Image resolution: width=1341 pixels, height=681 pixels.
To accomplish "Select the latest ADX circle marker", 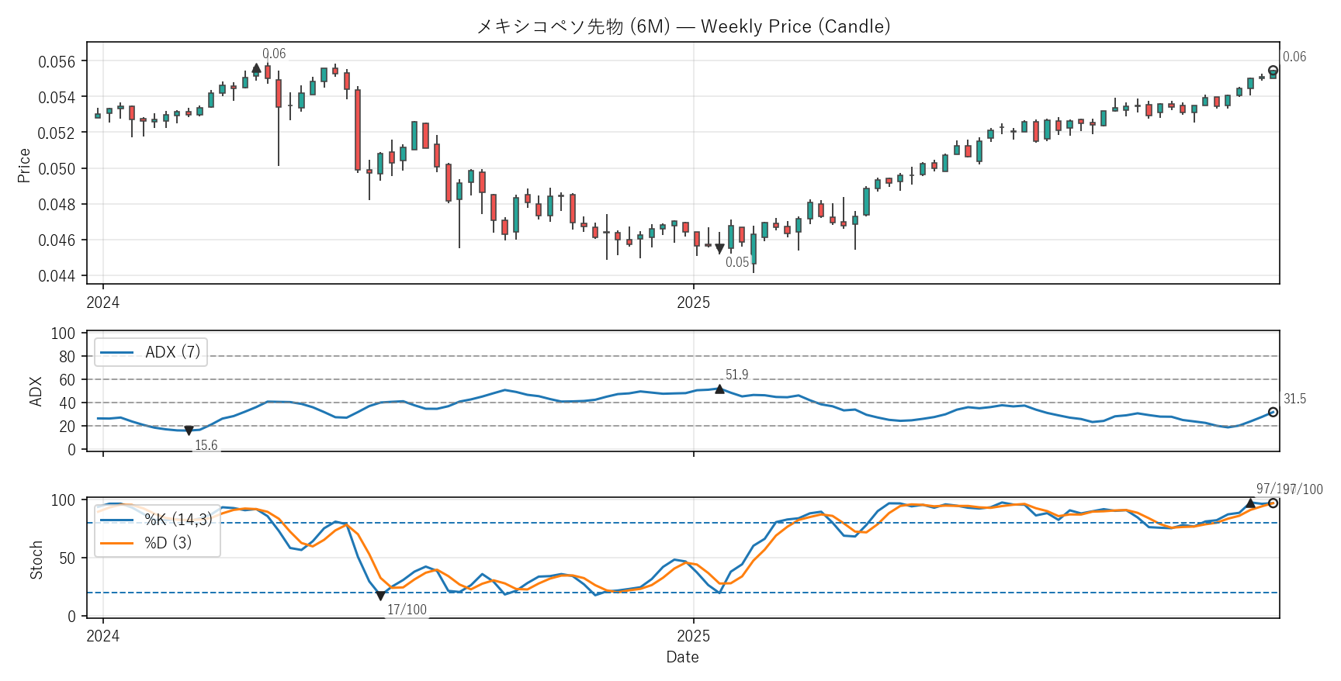I will 1273,413.
